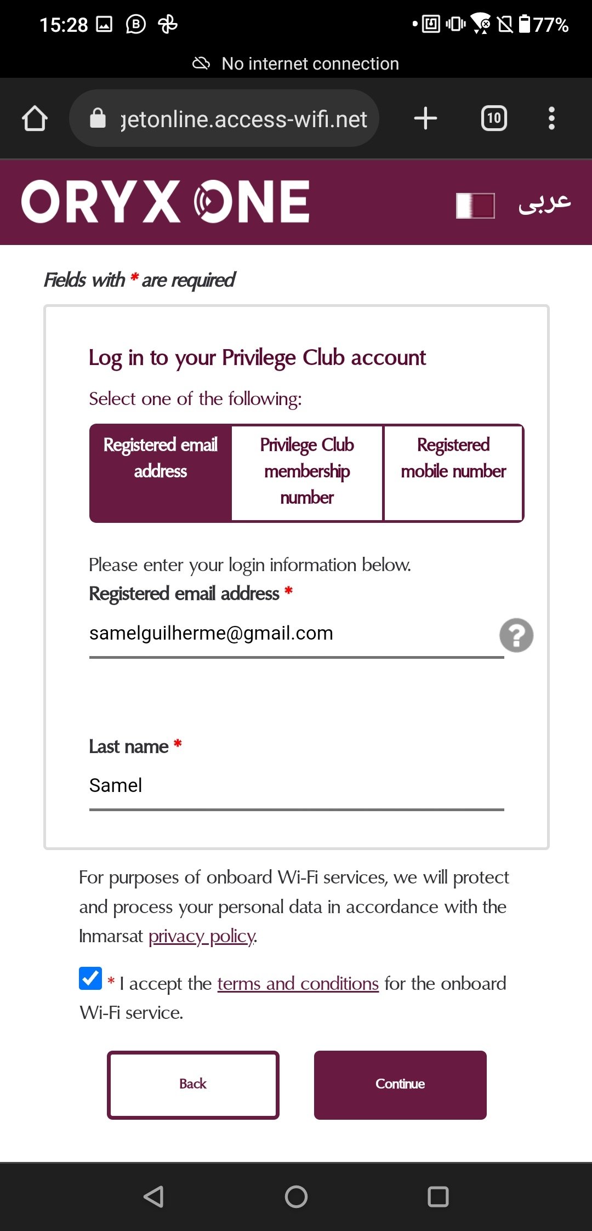
Task: Tap the Android recent apps square icon
Action: tap(438, 1197)
